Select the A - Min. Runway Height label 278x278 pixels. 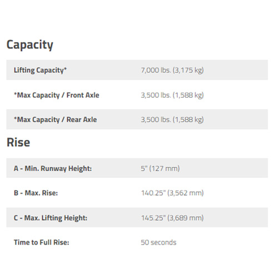(53, 168)
